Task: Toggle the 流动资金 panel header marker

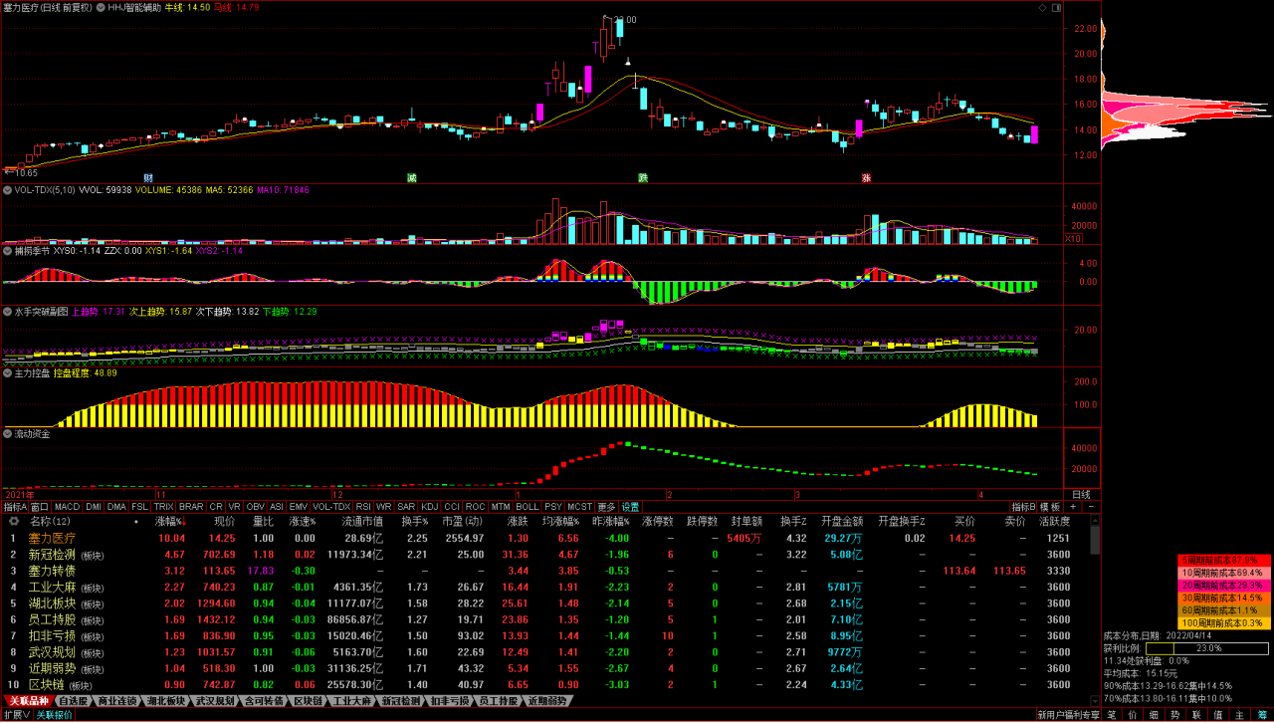Action: tap(8, 434)
